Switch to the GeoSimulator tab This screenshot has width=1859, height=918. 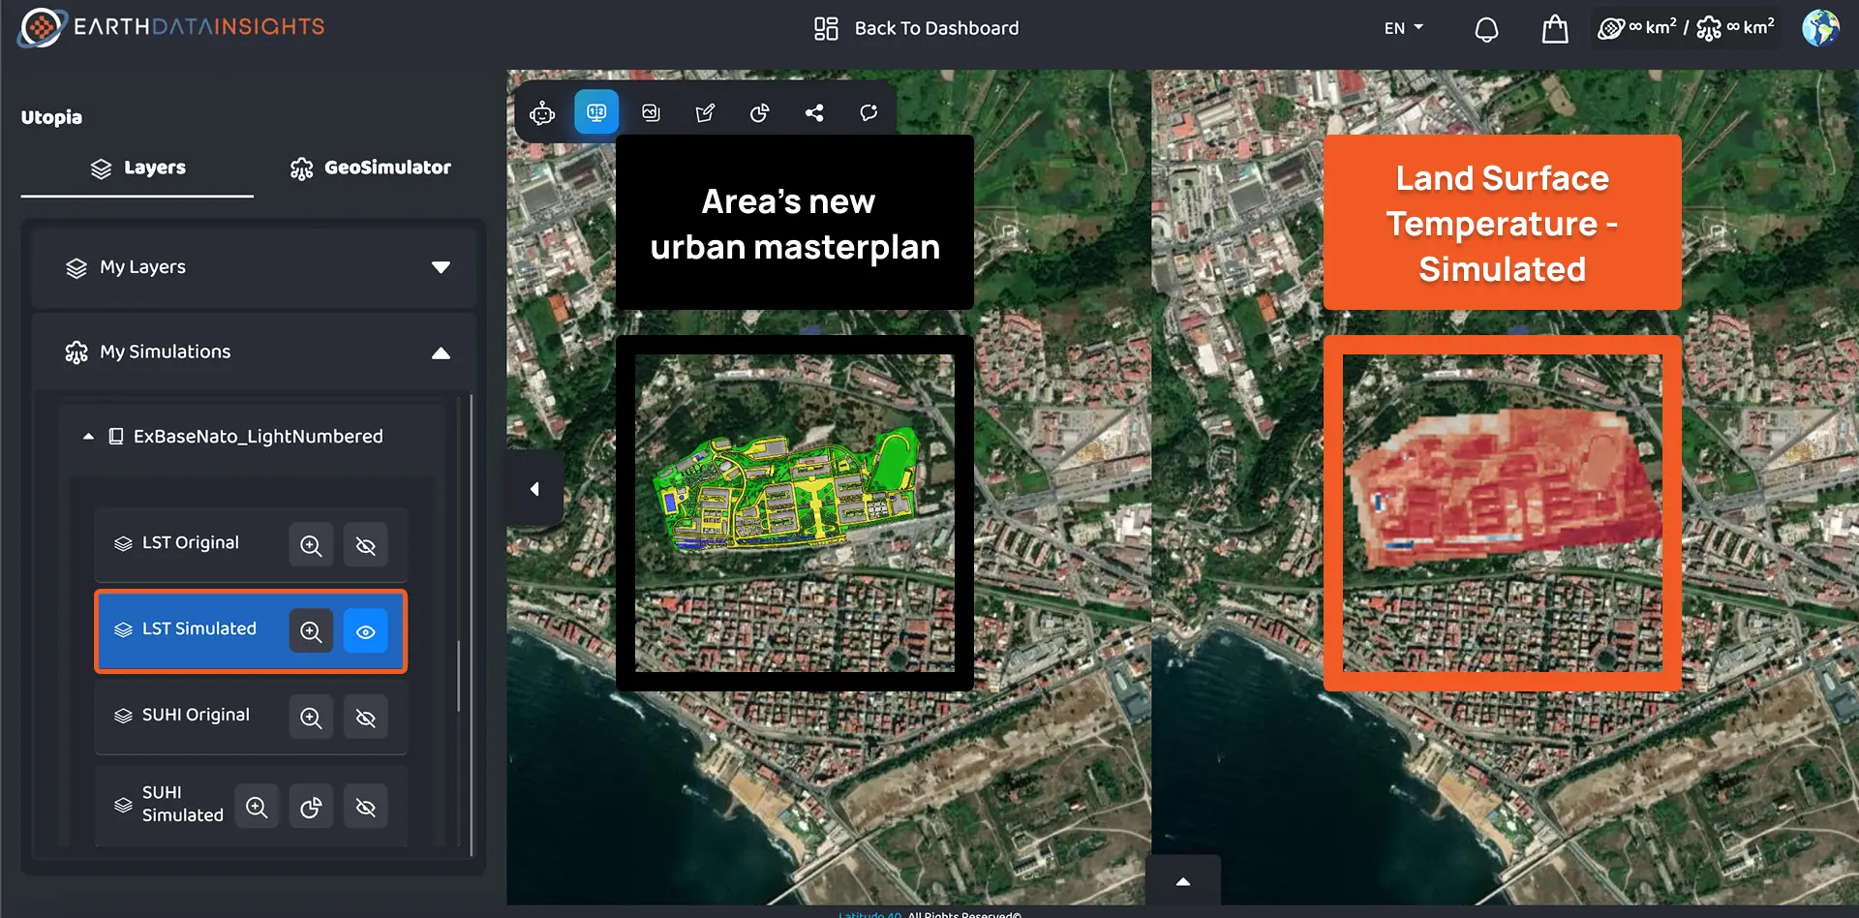[370, 168]
